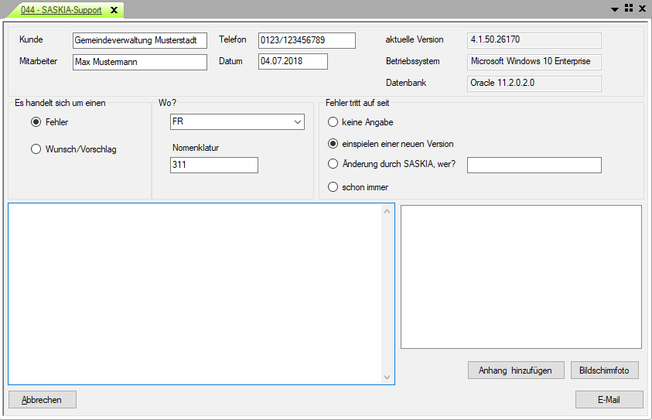Click the Datum field
652x420 pixels.
pyautogui.click(x=292, y=62)
